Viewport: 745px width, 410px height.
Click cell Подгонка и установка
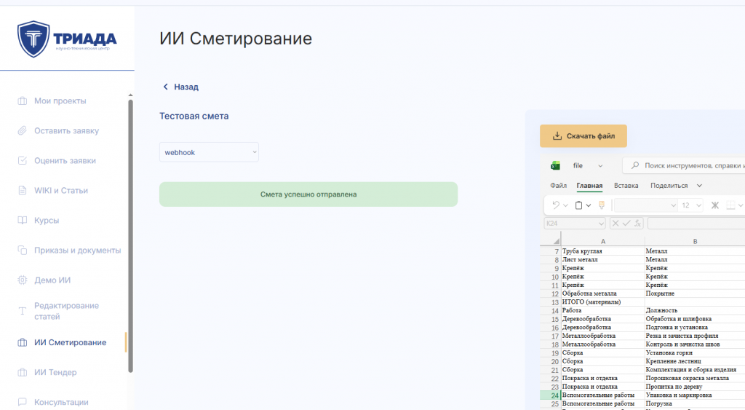[x=695, y=327]
